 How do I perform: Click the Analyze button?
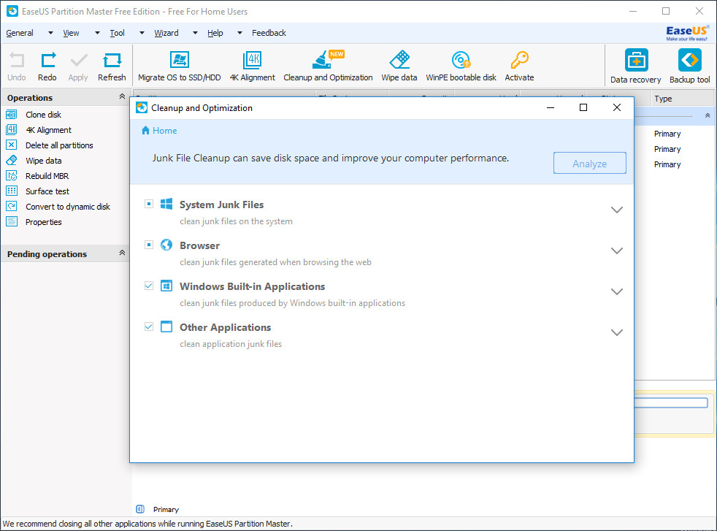click(589, 164)
